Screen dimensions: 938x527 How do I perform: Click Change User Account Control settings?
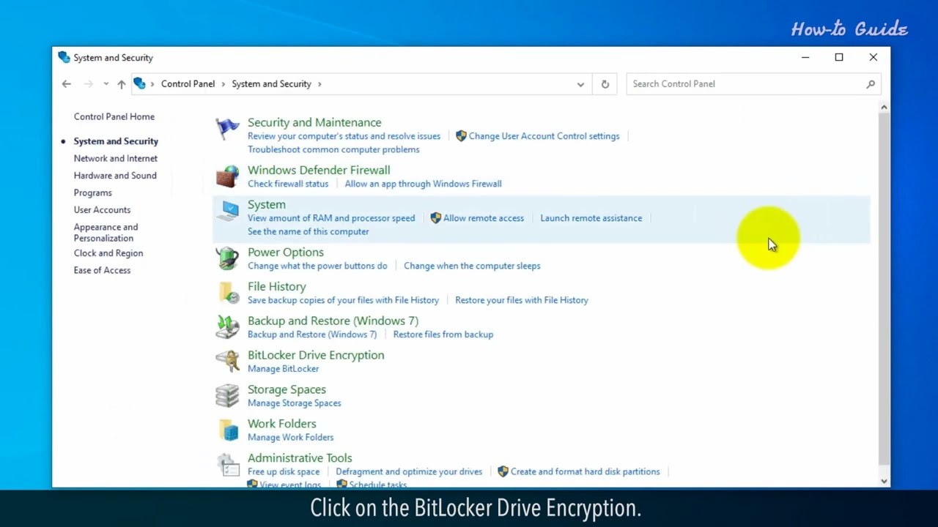point(544,136)
